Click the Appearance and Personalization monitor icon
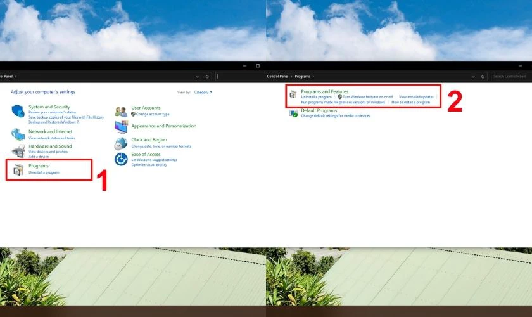532x317 pixels. point(121,127)
